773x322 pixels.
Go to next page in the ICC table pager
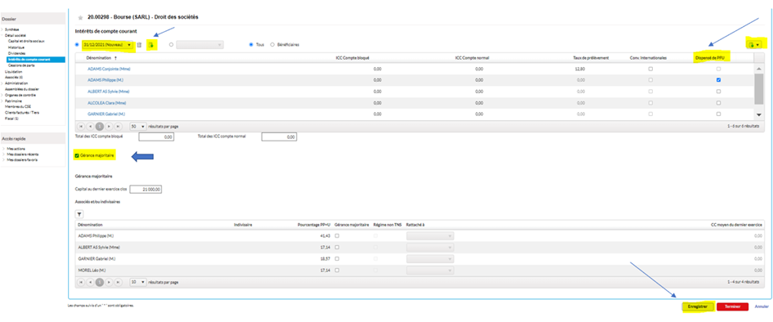(x=109, y=126)
